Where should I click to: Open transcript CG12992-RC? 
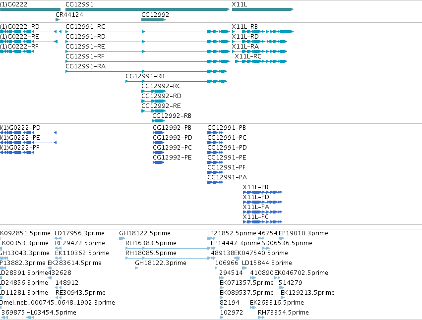click(x=161, y=86)
